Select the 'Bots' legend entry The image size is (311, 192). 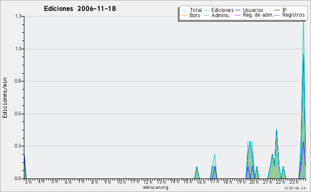(194, 15)
